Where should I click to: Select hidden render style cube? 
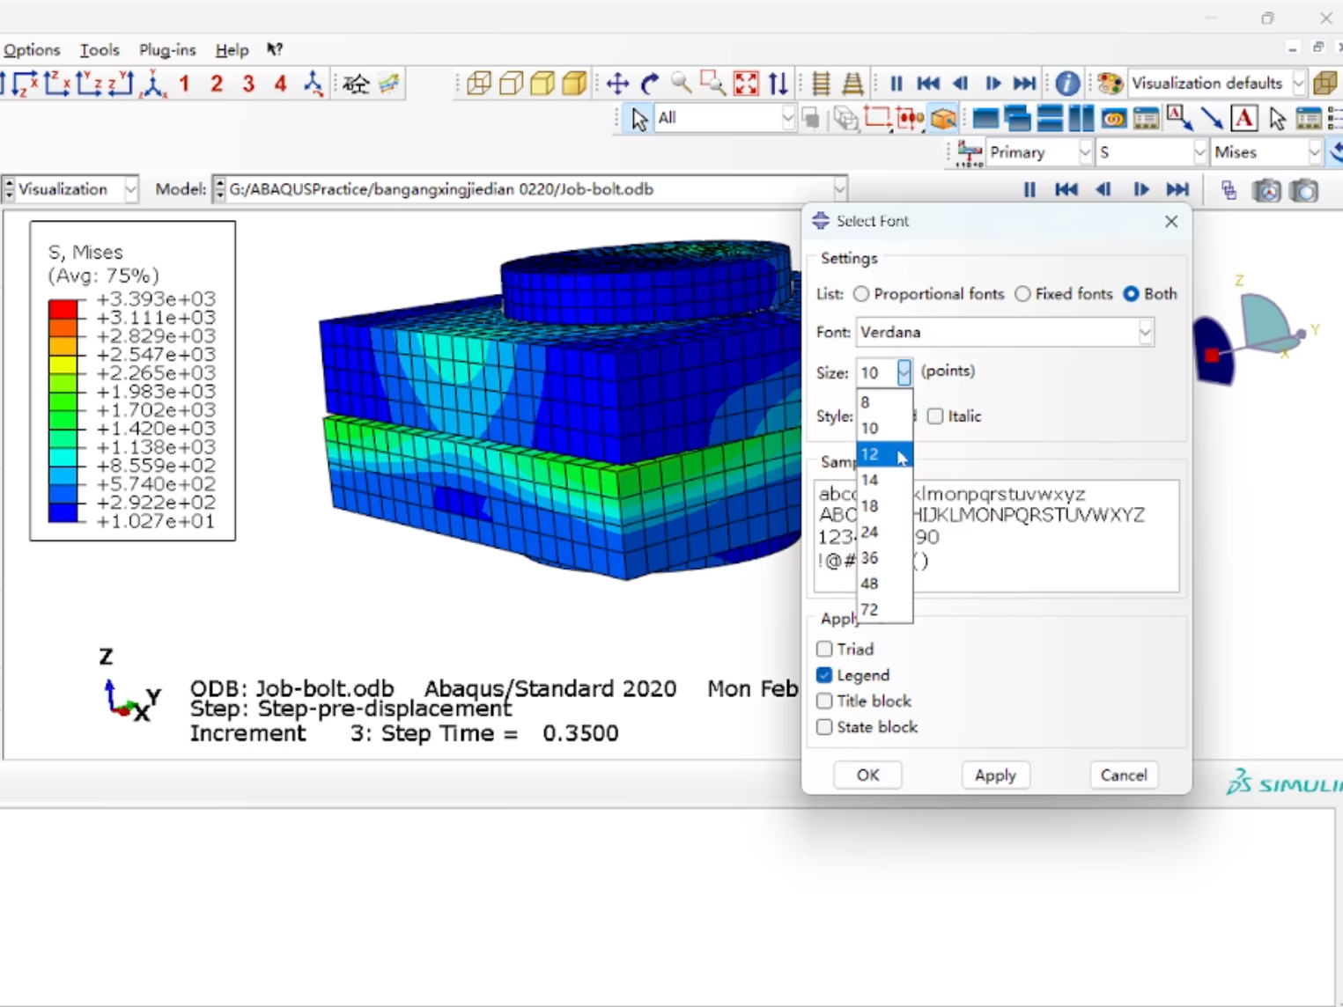coord(511,84)
